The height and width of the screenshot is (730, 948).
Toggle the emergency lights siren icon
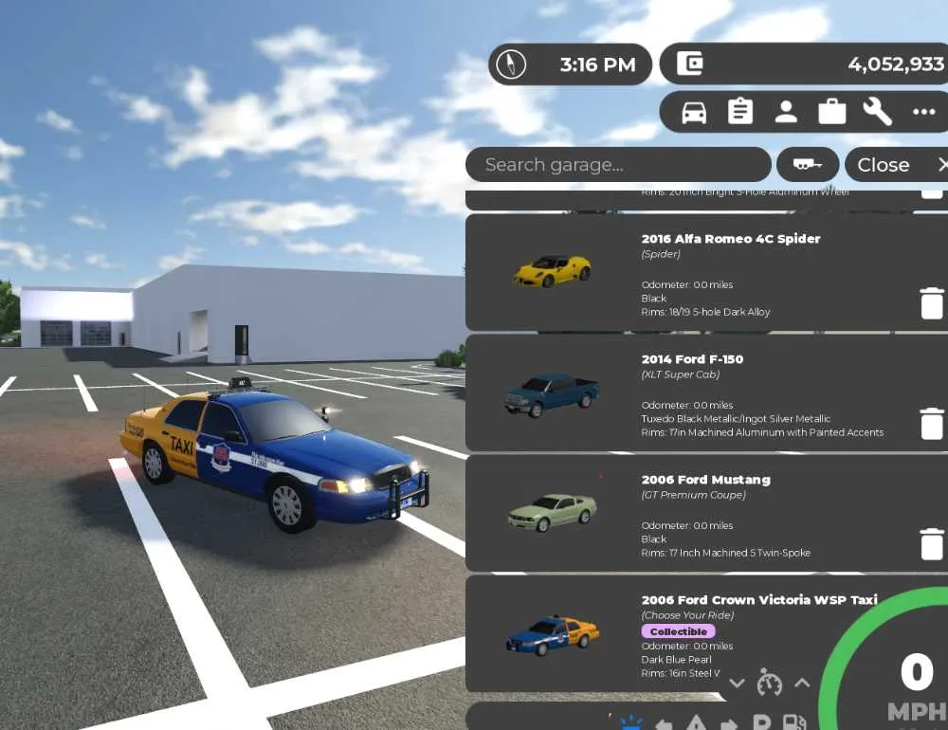tap(630, 722)
